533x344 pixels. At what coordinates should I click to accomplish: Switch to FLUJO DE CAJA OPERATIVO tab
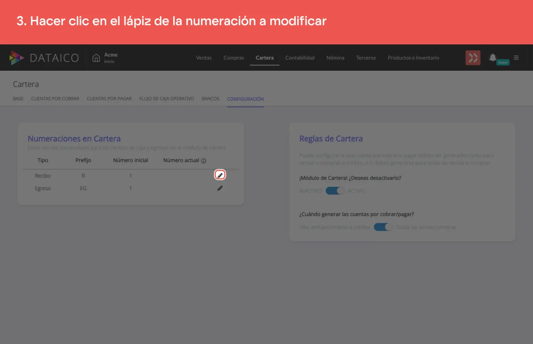coord(167,99)
